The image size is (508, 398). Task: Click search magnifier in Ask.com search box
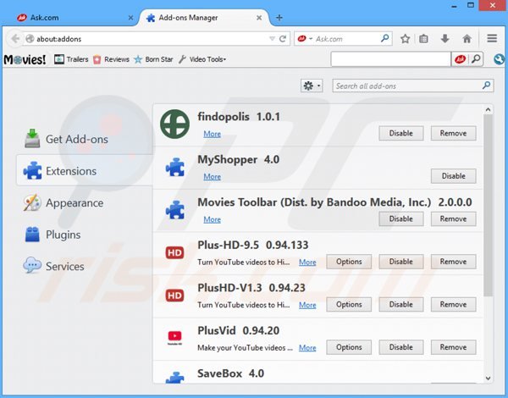(385, 39)
